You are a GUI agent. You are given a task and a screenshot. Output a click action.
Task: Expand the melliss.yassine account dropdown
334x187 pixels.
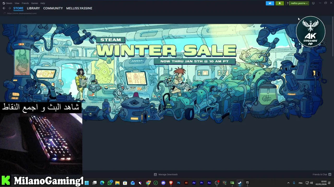tap(299, 3)
